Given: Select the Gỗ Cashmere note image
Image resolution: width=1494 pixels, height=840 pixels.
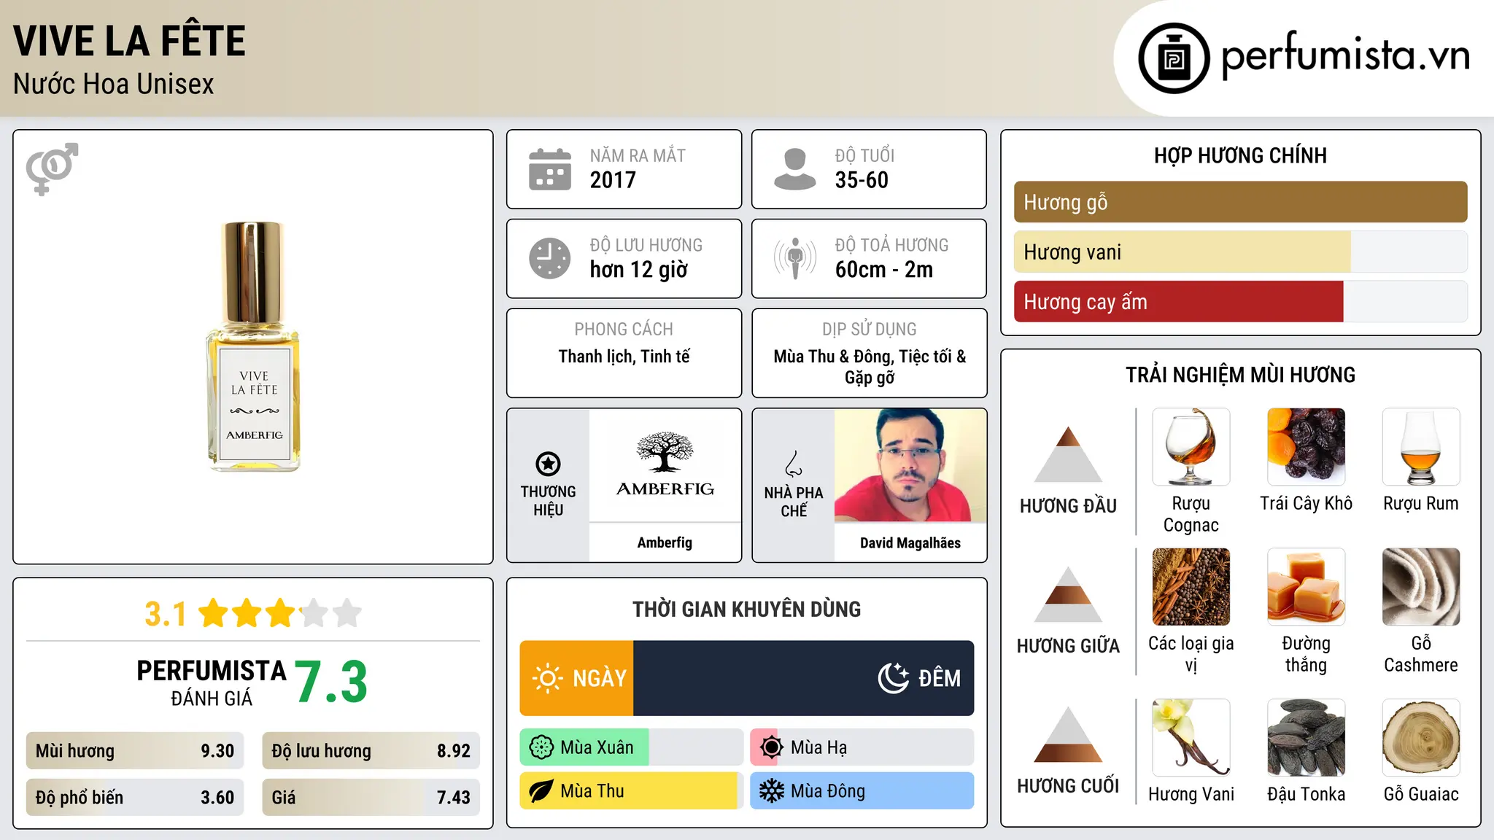Looking at the screenshot, I should (1421, 587).
